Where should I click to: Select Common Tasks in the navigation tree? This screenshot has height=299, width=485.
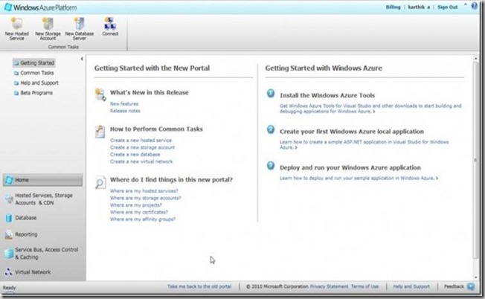36,73
